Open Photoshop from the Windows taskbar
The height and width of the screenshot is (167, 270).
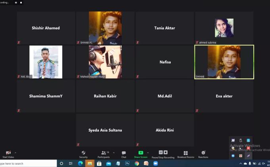tap(127, 163)
